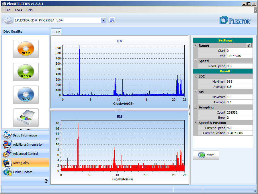Viewport: 258px width, 194px height.
Task: Expand the navigation pane overflow chevron
Action: 46,181
